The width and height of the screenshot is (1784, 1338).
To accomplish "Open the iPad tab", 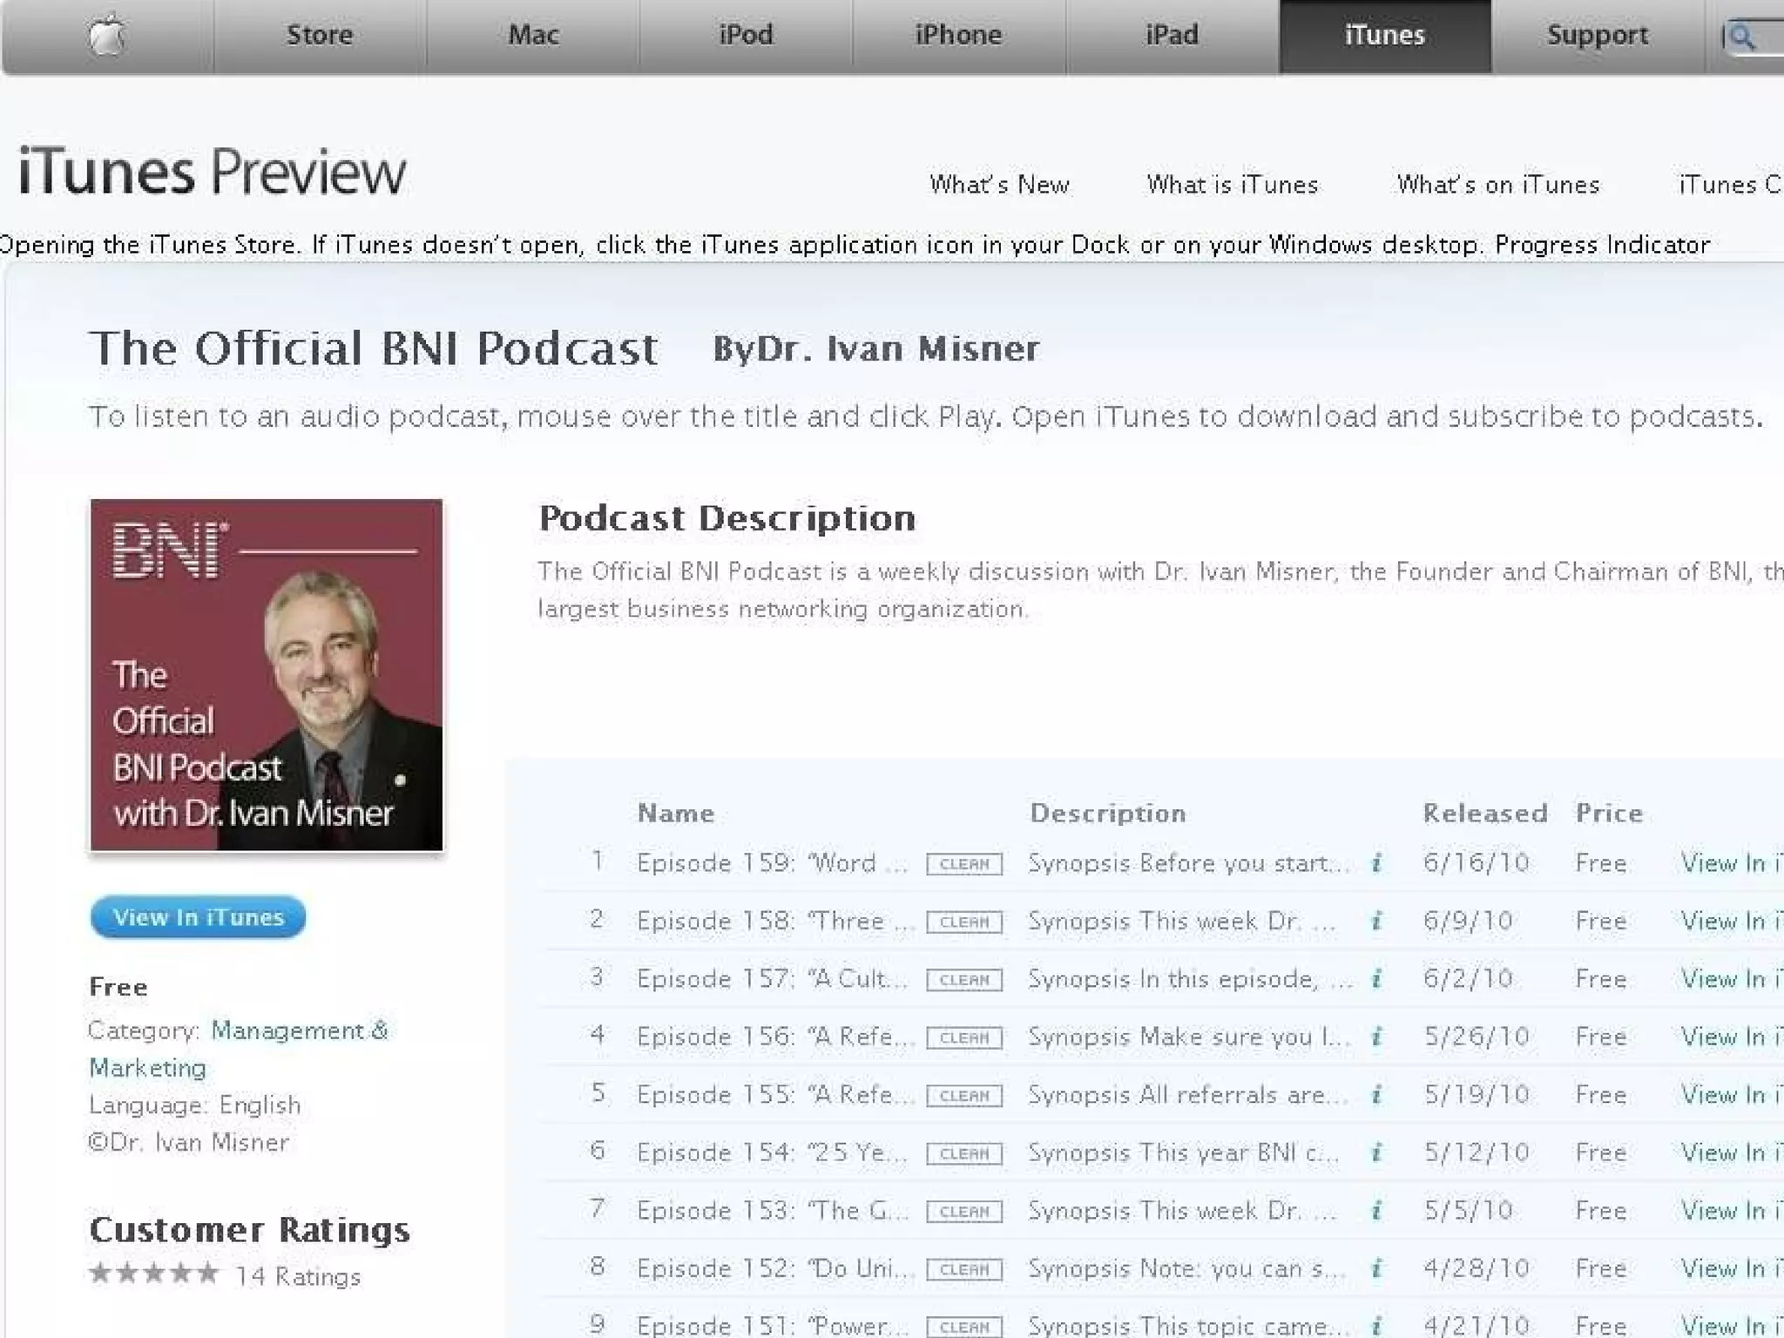I will [x=1172, y=36].
